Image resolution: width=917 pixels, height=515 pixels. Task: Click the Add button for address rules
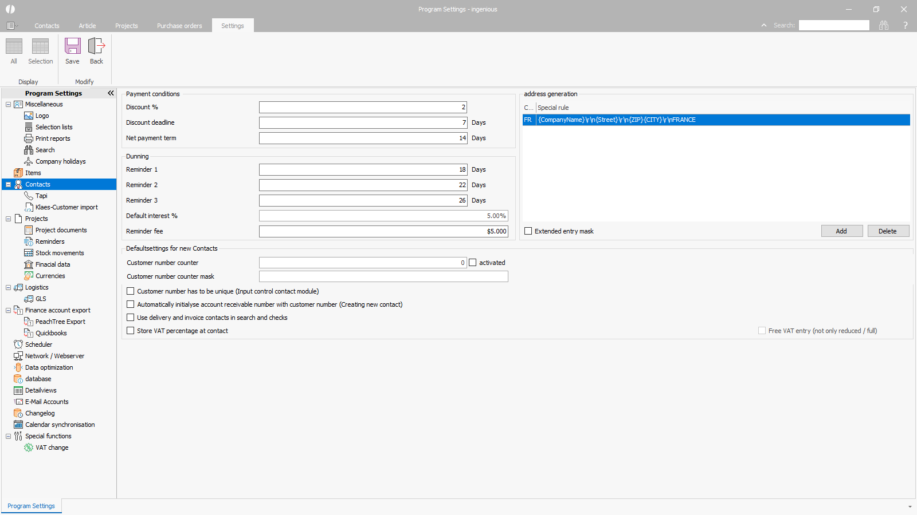(841, 231)
